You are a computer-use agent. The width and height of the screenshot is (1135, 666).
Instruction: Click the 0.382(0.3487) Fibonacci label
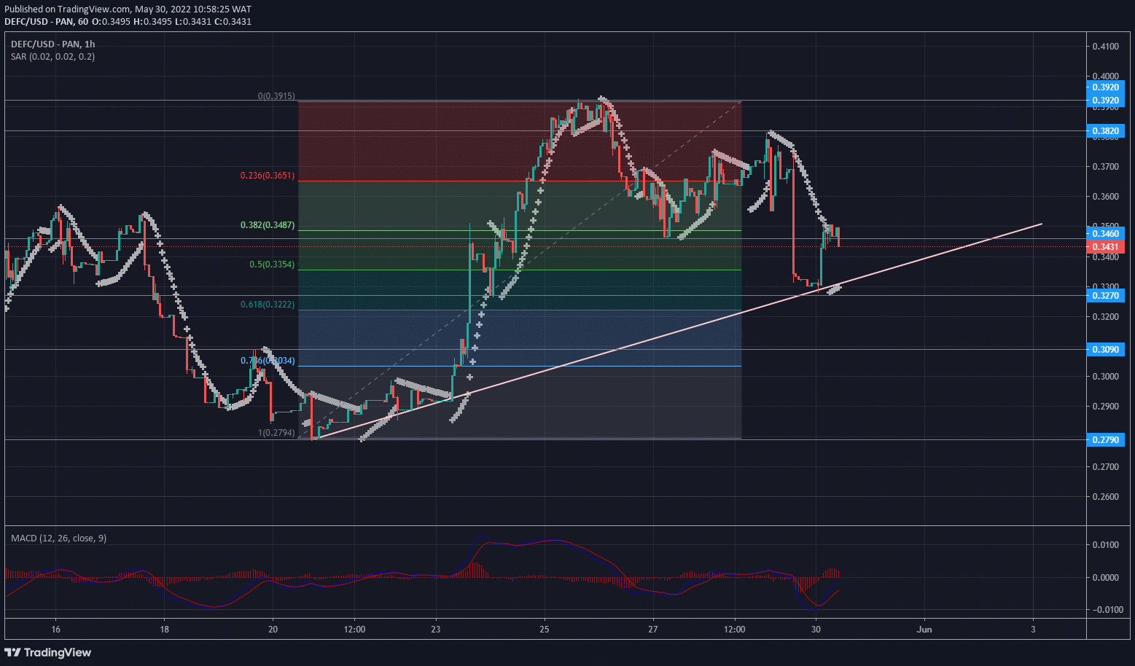click(268, 225)
